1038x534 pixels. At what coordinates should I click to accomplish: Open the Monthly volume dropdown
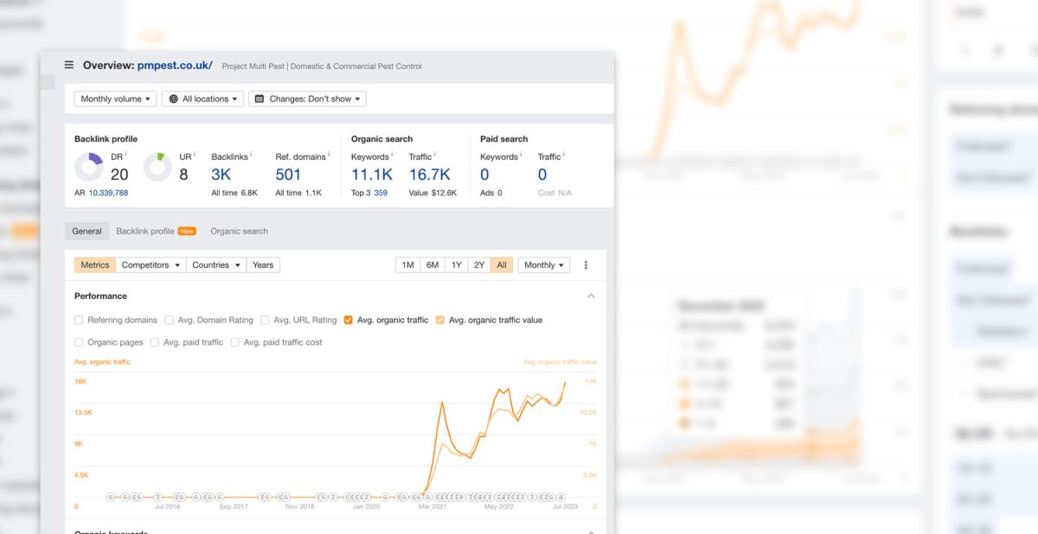click(x=115, y=99)
